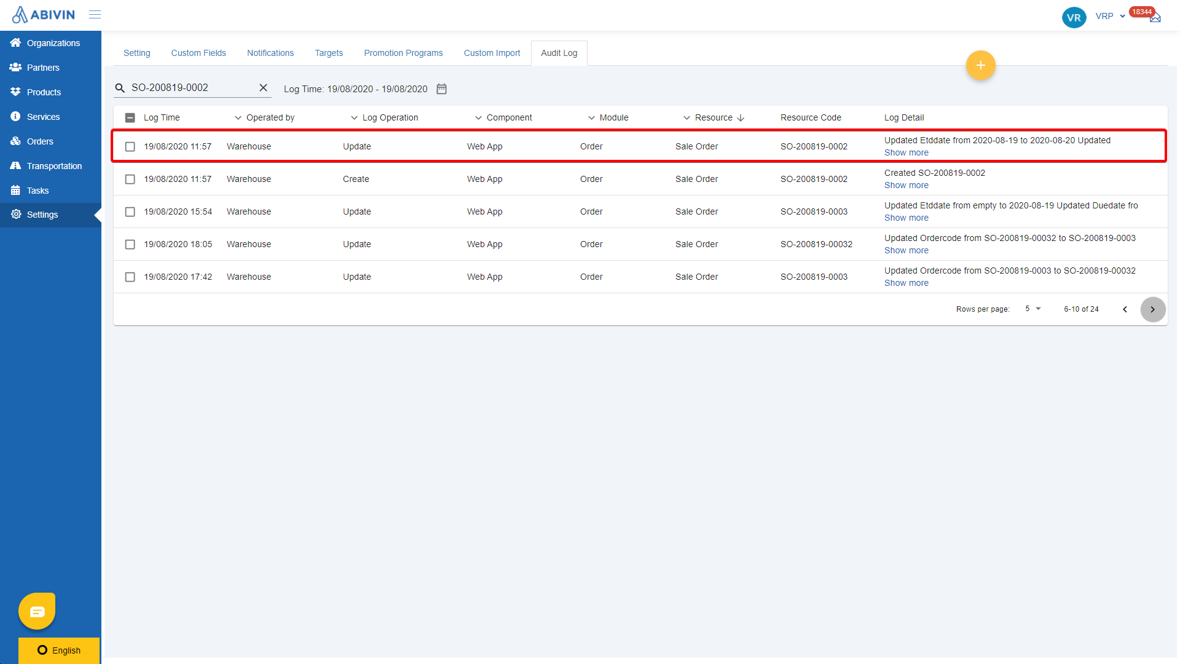Show more for the 17:42 Ordercode update
1180x664 pixels.
click(x=906, y=283)
